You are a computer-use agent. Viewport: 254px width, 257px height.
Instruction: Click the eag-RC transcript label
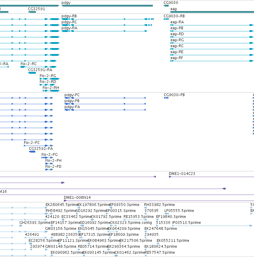tap(177, 46)
